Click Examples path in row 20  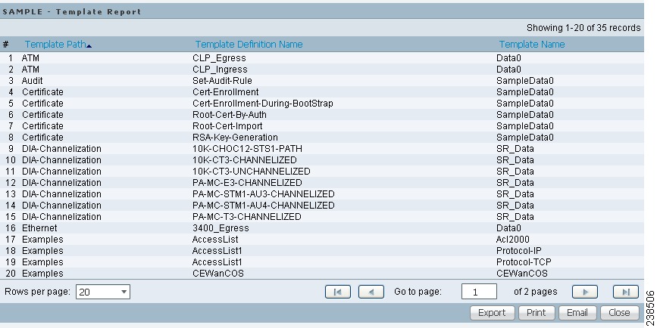point(42,274)
